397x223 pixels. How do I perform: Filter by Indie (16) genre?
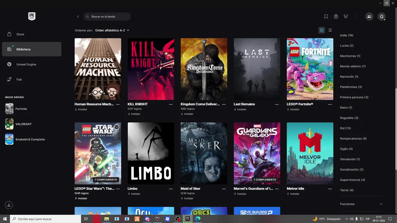pos(346,35)
